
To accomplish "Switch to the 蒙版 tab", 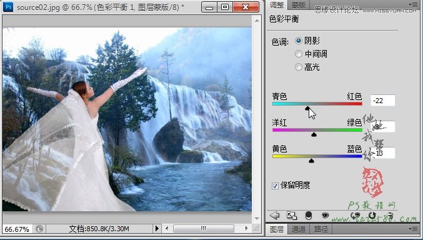I will pos(299,4).
